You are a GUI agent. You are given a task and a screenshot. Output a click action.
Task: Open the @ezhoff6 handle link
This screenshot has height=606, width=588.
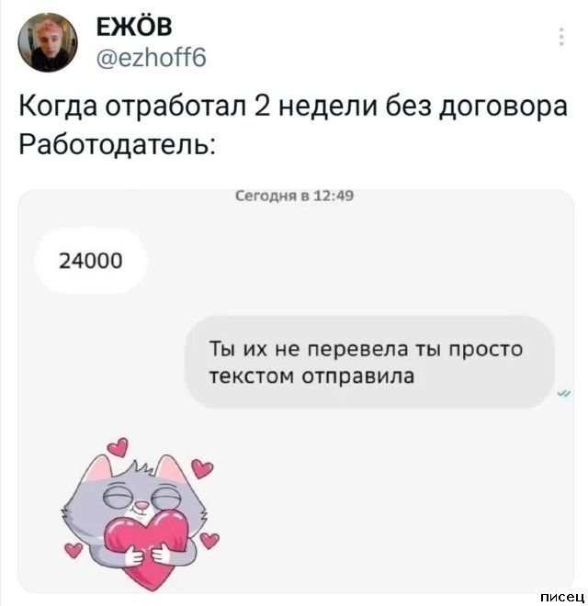pyautogui.click(x=151, y=58)
